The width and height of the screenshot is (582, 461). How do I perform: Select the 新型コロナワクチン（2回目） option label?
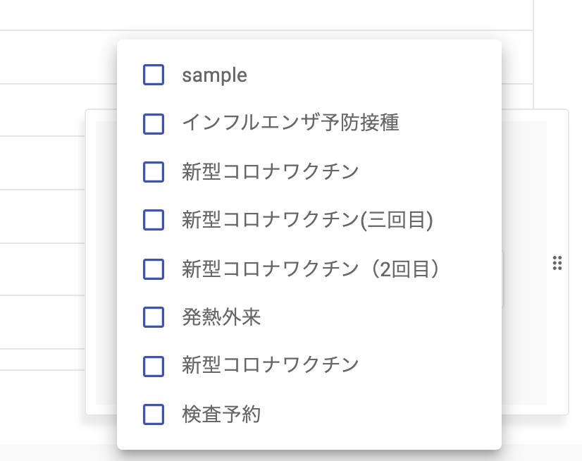pos(311,269)
